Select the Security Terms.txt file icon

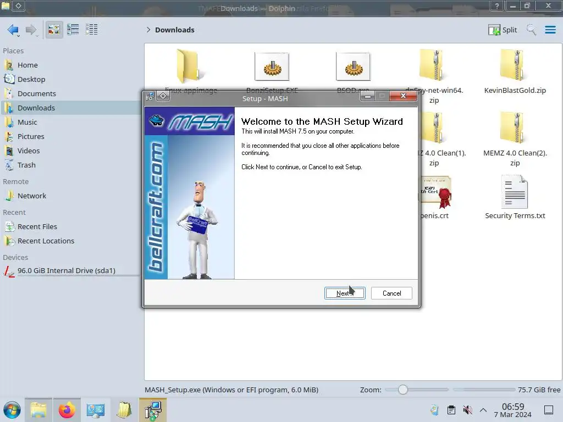(515, 192)
